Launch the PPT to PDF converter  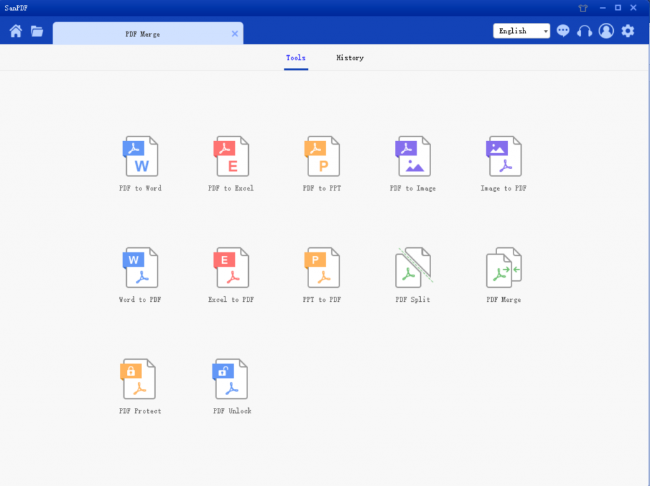(x=322, y=267)
